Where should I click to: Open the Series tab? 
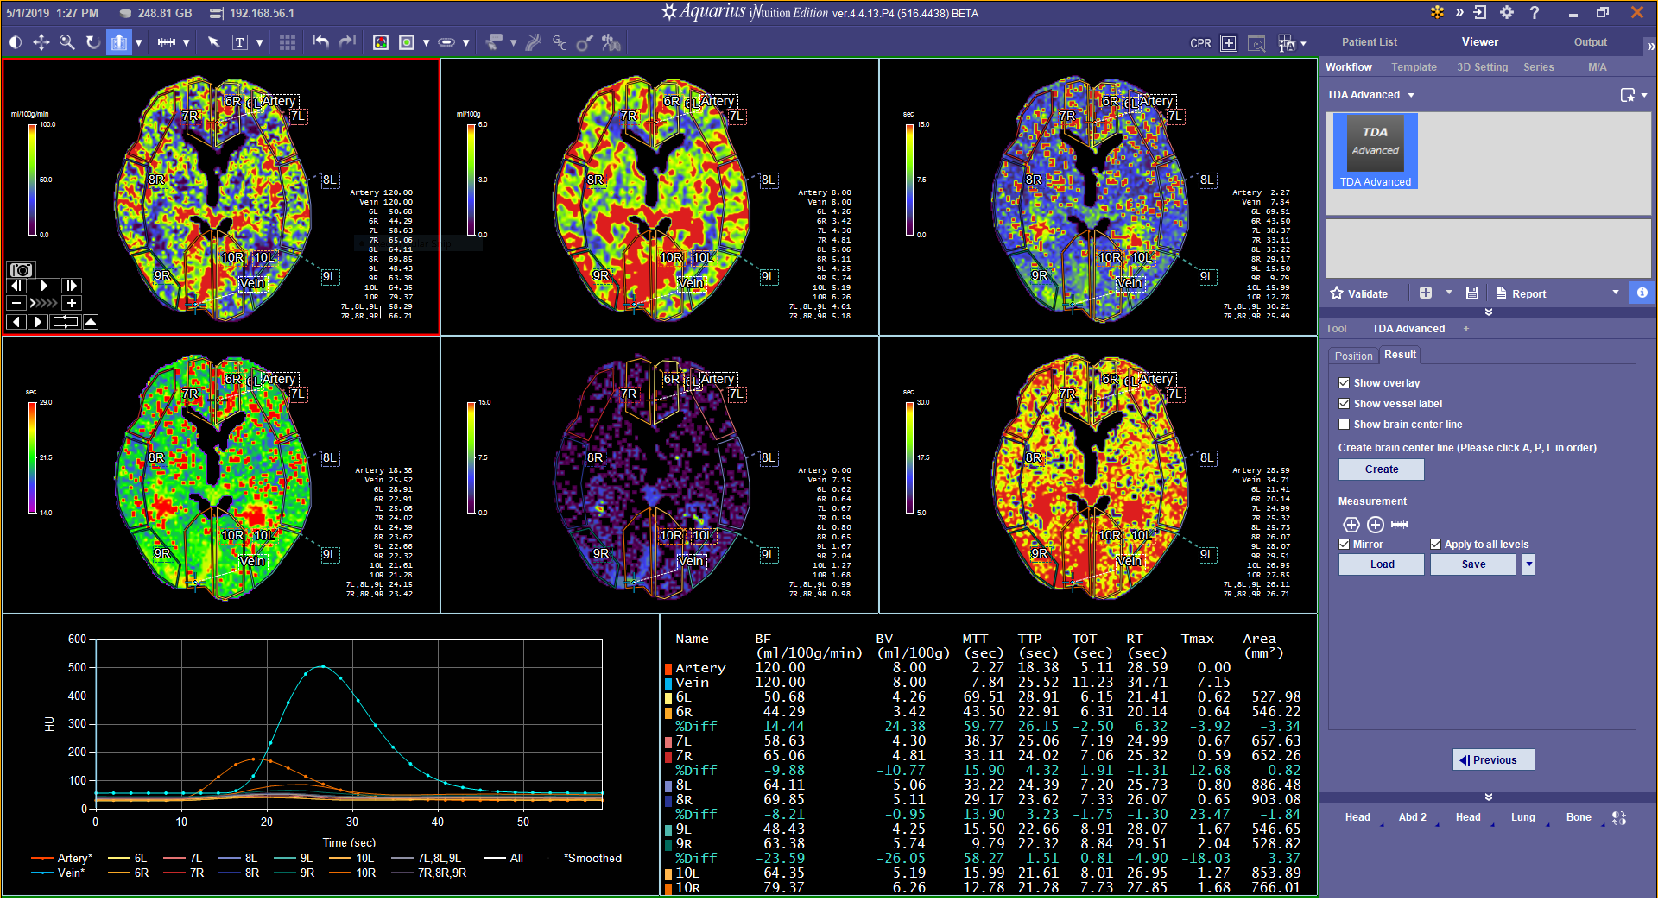[x=1538, y=67]
